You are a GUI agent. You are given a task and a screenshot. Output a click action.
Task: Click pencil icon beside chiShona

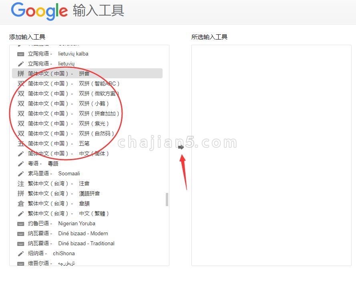(x=21, y=254)
